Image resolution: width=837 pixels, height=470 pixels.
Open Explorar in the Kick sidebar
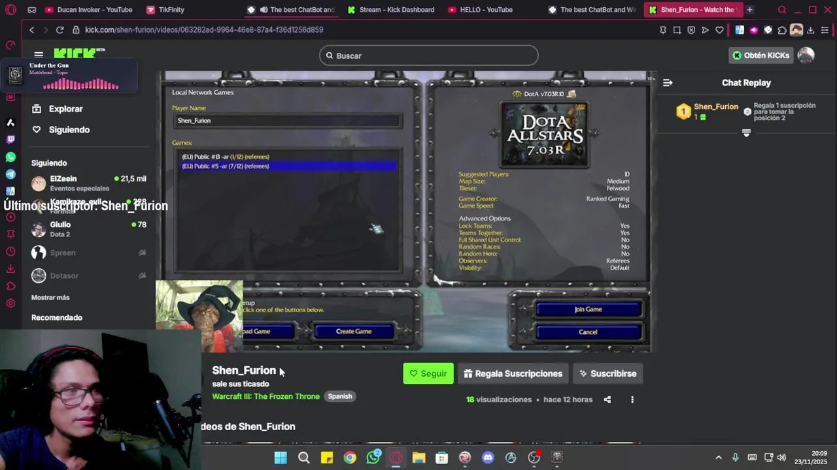58,109
